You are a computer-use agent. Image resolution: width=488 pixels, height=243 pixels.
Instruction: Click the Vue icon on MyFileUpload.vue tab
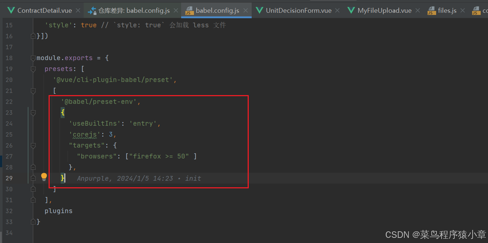click(x=351, y=11)
